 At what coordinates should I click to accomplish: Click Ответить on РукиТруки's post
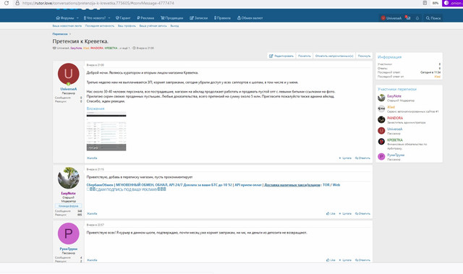tap(362, 260)
